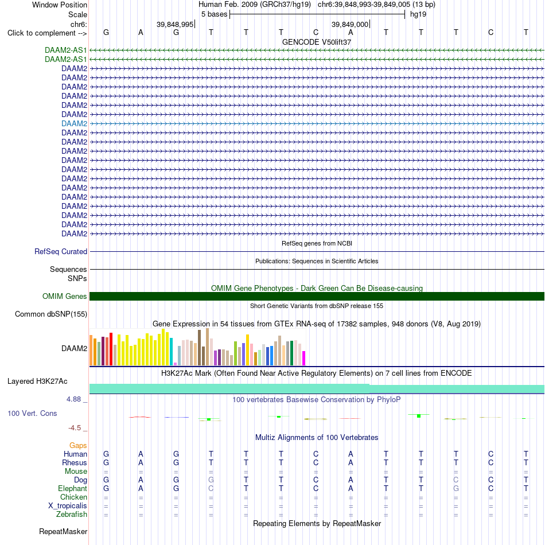The width and height of the screenshot is (545, 545).
Task: Click the orange Gaps label
Action: [x=78, y=445]
